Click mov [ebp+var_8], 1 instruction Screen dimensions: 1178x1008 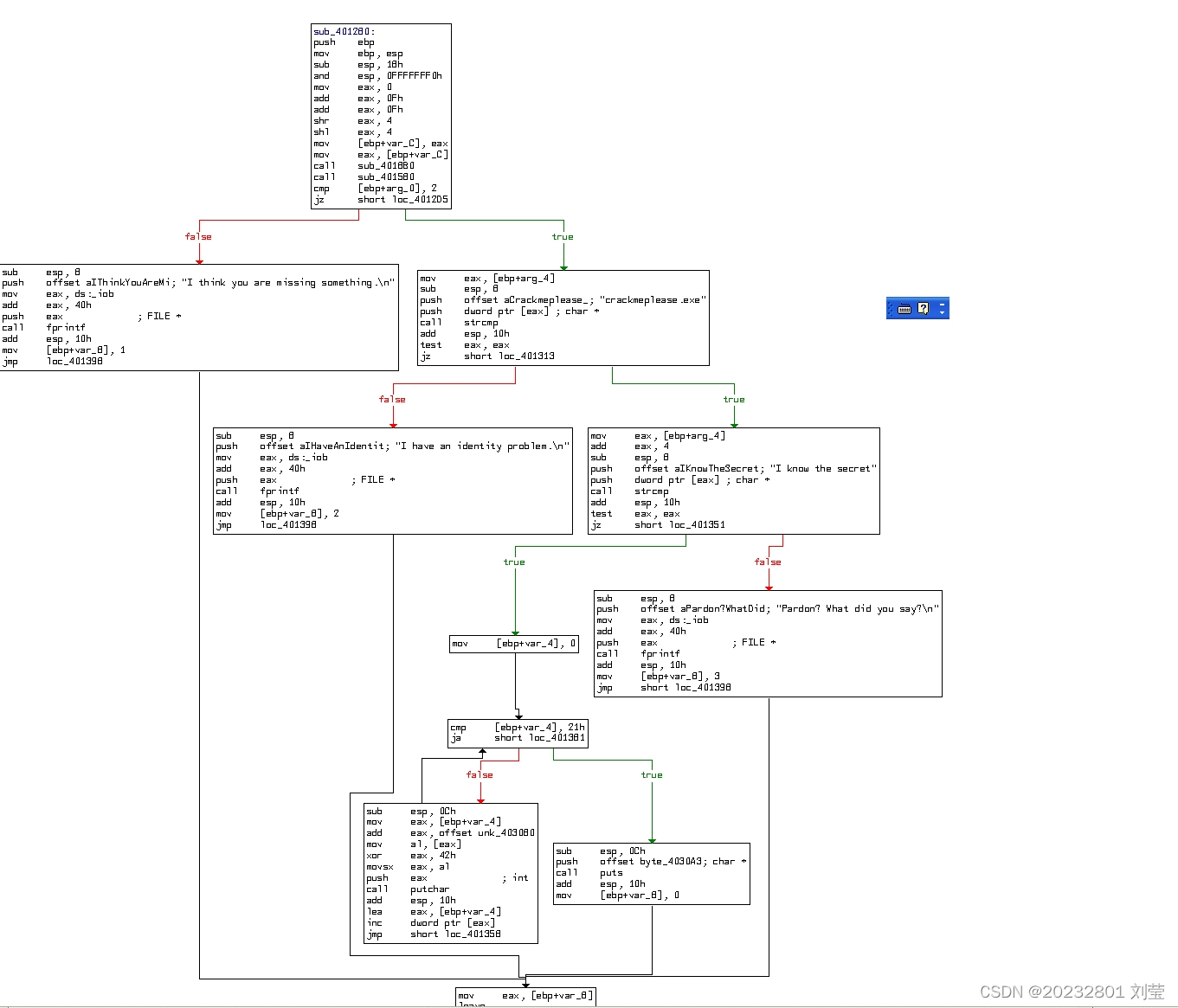(x=64, y=350)
